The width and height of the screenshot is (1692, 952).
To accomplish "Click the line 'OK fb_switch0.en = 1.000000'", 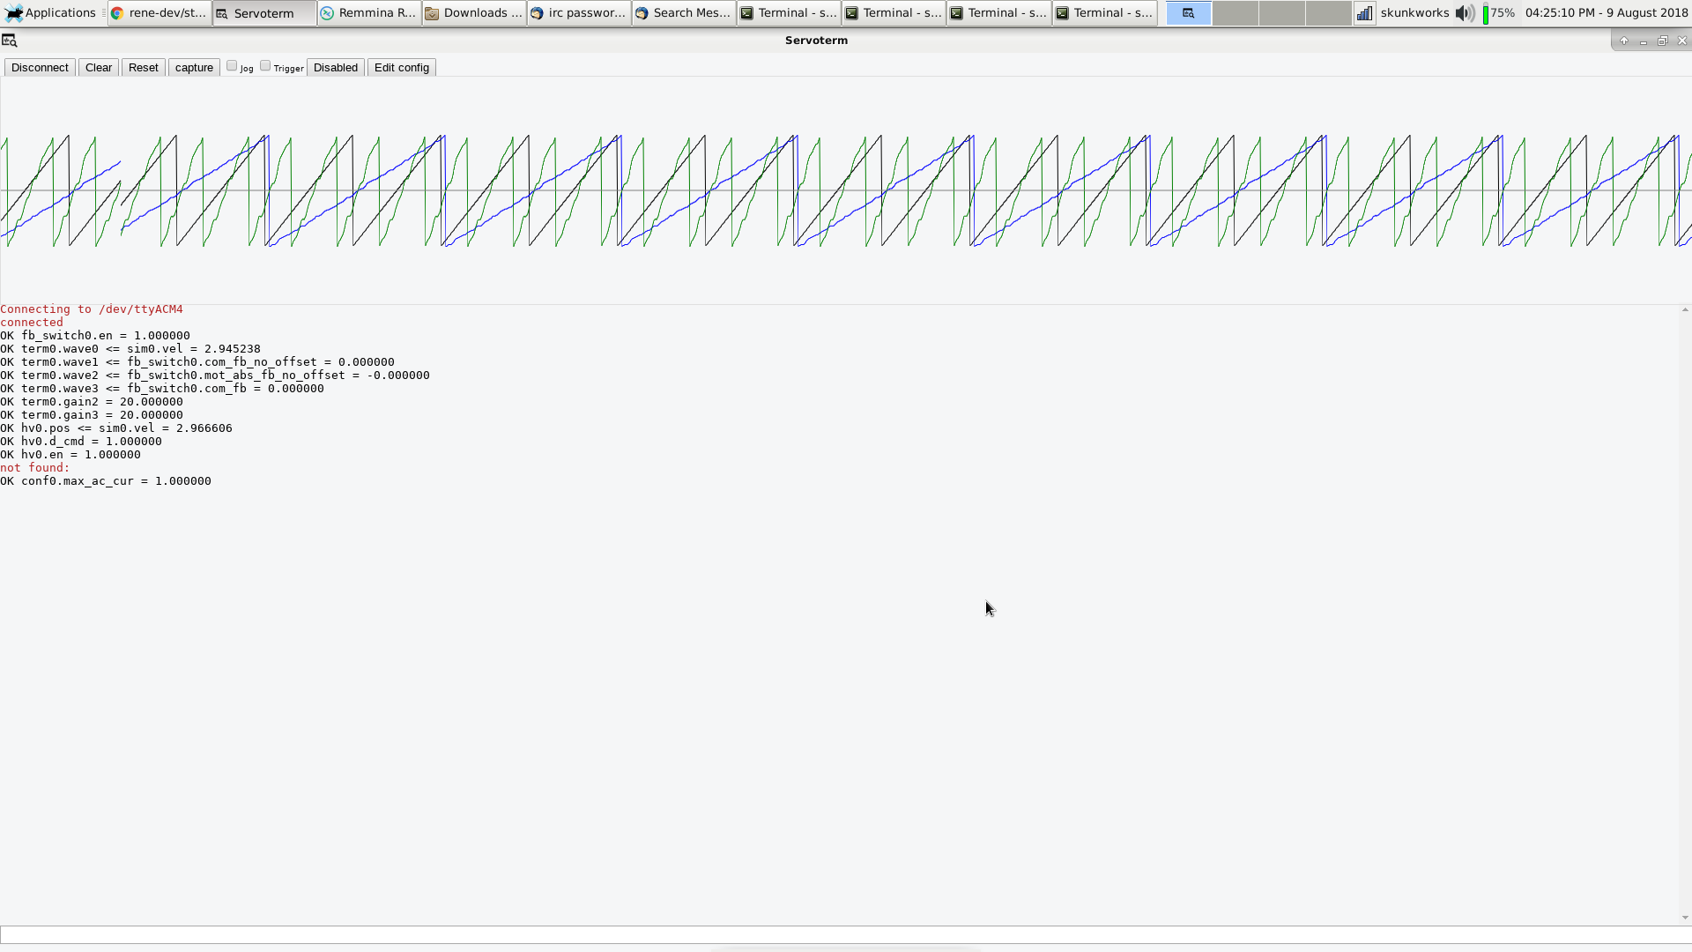I will 95,336.
